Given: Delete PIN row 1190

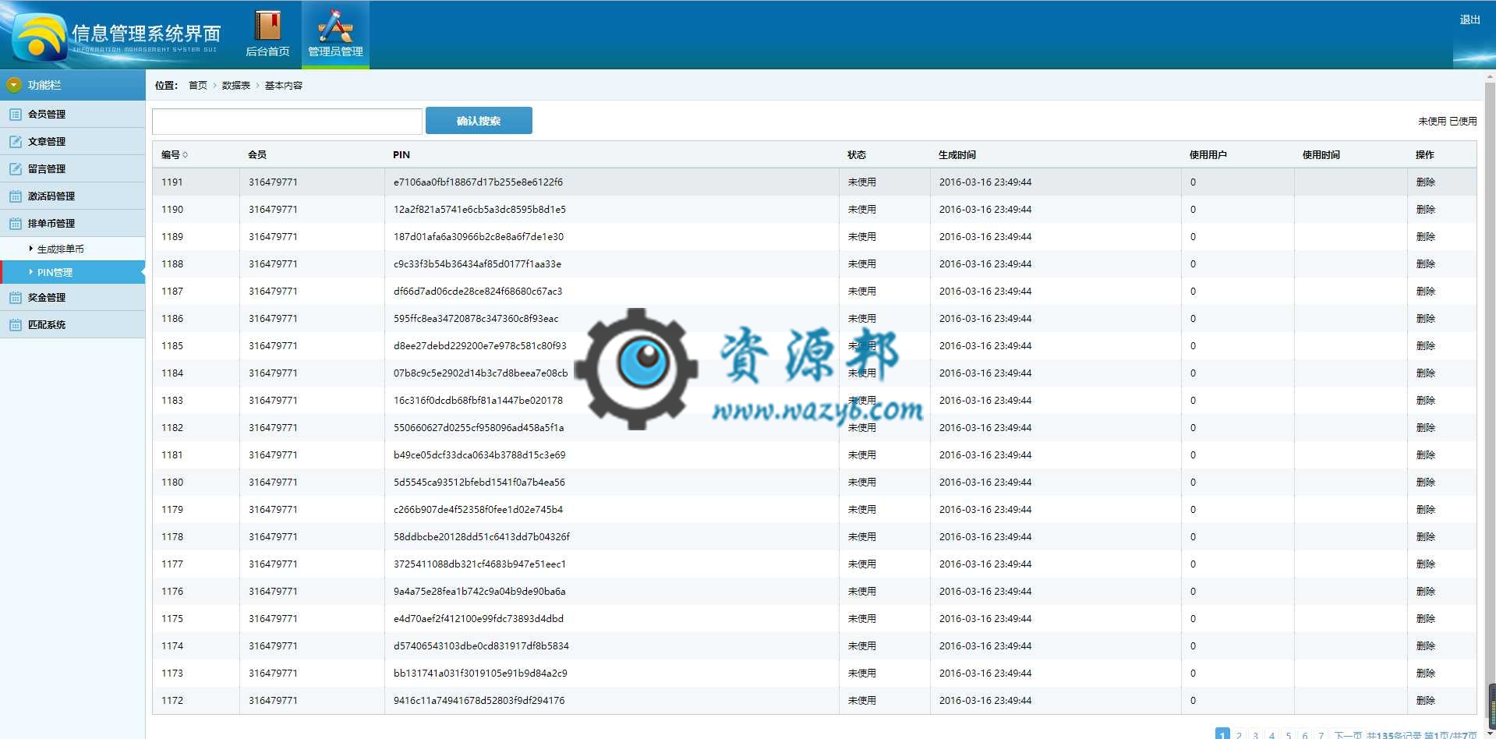Looking at the screenshot, I should (1425, 210).
